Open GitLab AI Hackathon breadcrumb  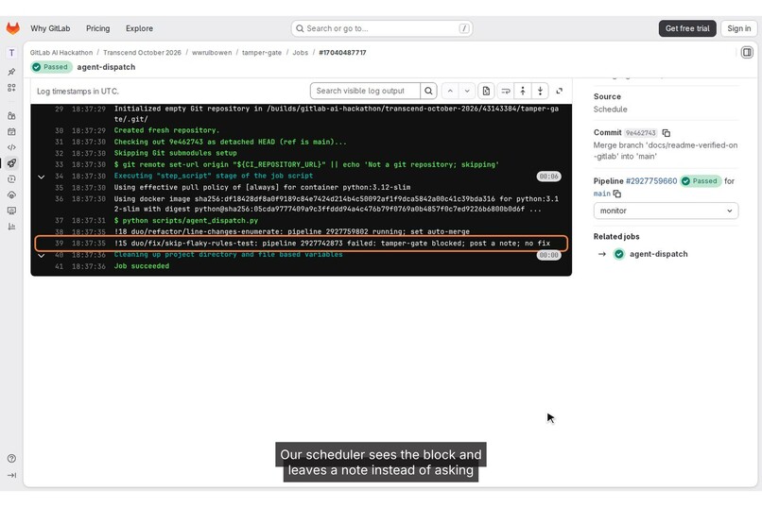61,52
